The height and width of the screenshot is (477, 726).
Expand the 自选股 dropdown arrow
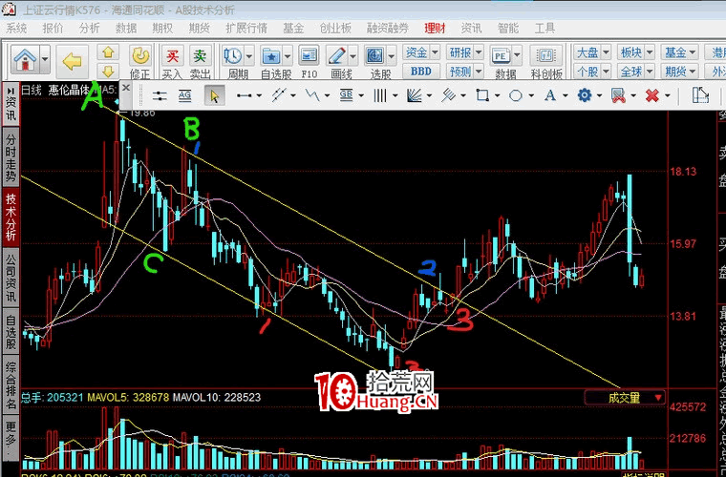[x=288, y=57]
